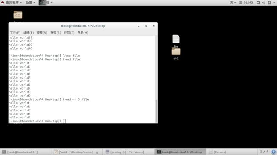The height and width of the screenshot is (155, 277).
Task: Click the volume speaker icon
Action: (264, 3)
